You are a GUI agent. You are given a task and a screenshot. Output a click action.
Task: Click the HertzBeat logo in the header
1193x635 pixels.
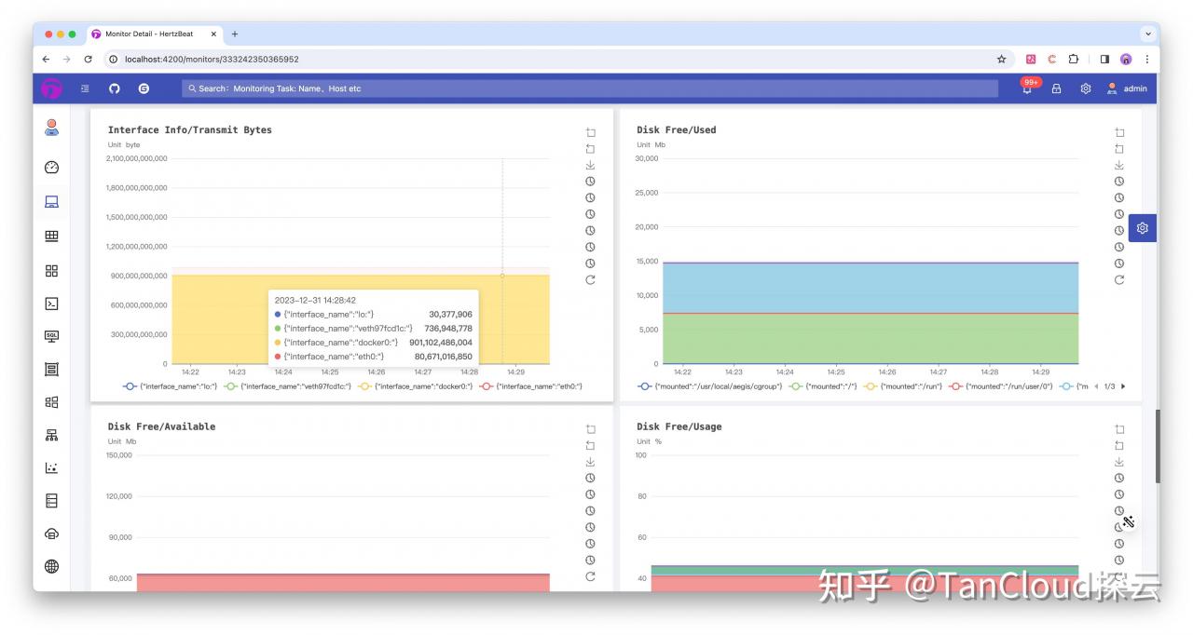click(51, 88)
